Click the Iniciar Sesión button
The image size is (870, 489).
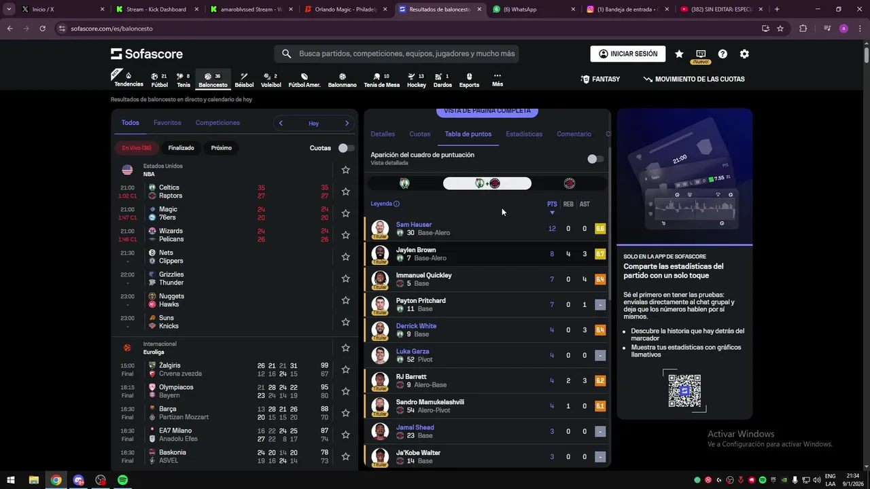point(628,54)
